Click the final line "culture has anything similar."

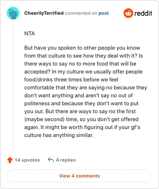click(x=59, y=135)
